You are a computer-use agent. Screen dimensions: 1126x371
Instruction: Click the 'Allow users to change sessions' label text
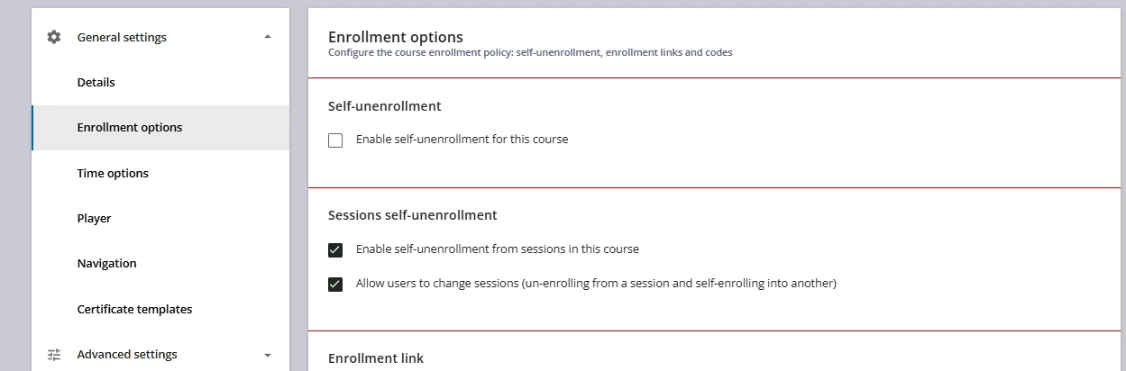(x=596, y=284)
